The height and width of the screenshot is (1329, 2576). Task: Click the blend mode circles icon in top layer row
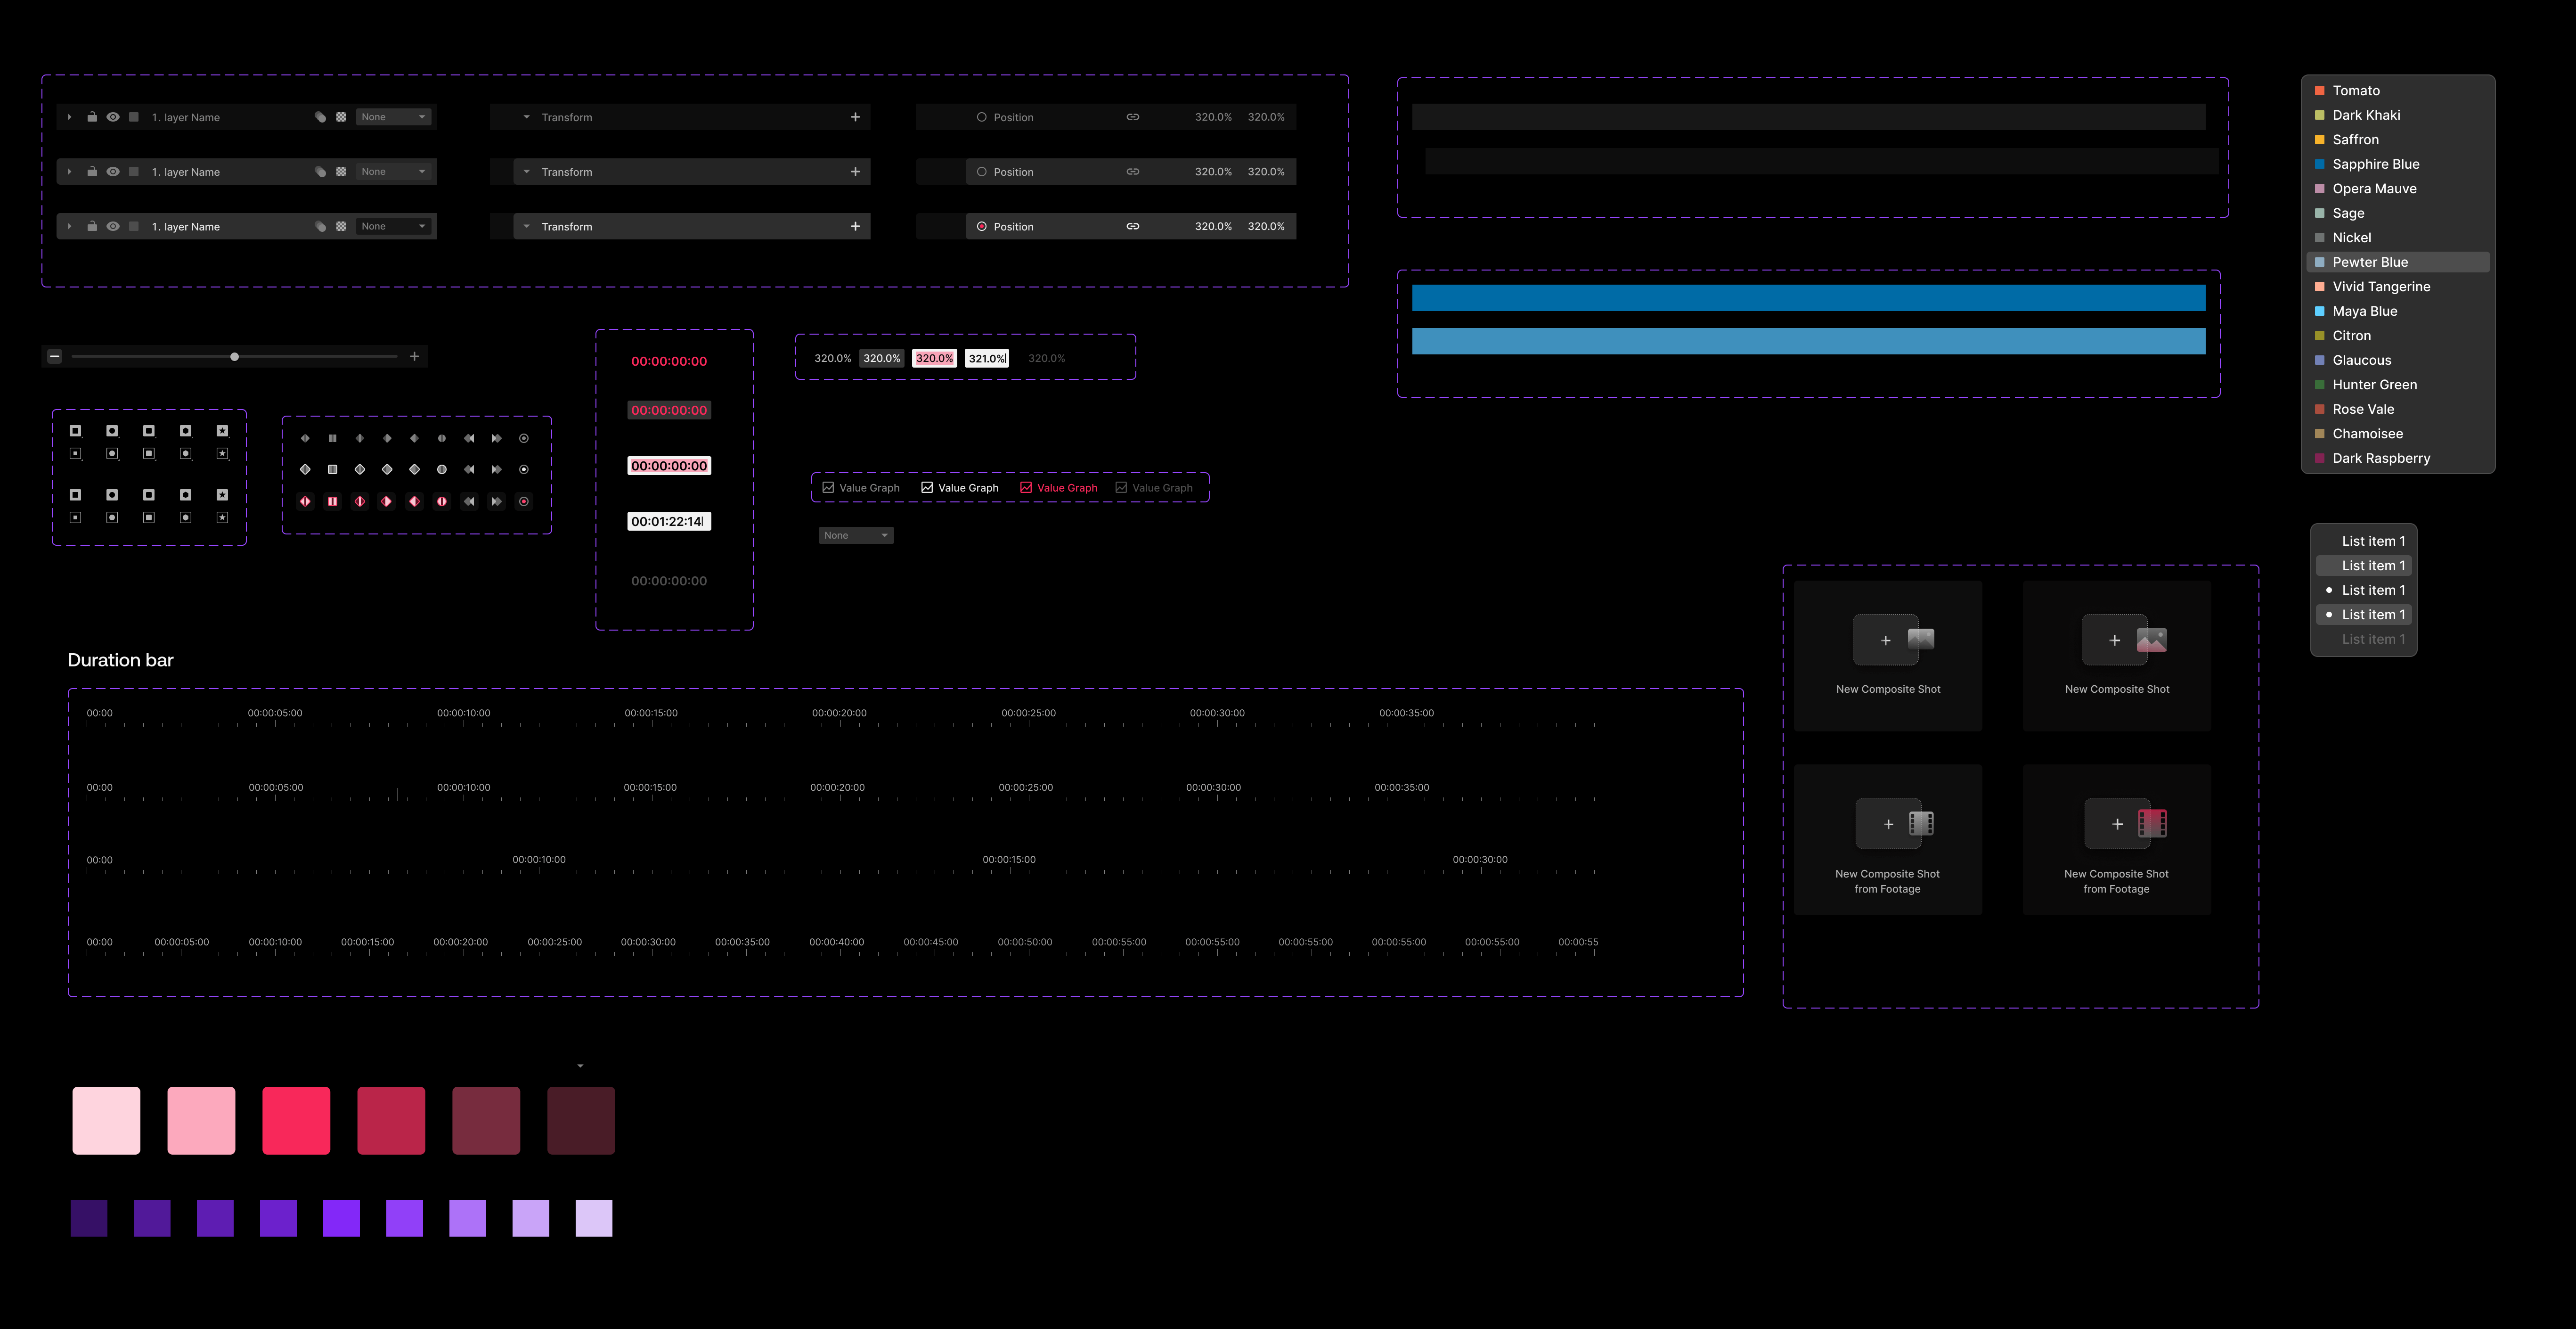click(321, 117)
